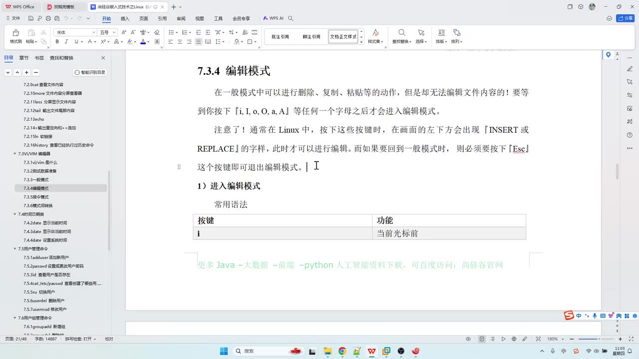Click the Clear formatting eraser icon
Viewport: 639px width, 359px height.
point(157,32)
